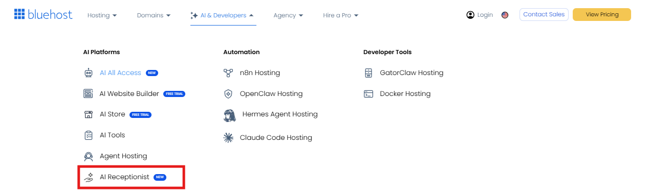Expand the Domains dropdown menu
The height and width of the screenshot is (194, 651).
point(154,15)
